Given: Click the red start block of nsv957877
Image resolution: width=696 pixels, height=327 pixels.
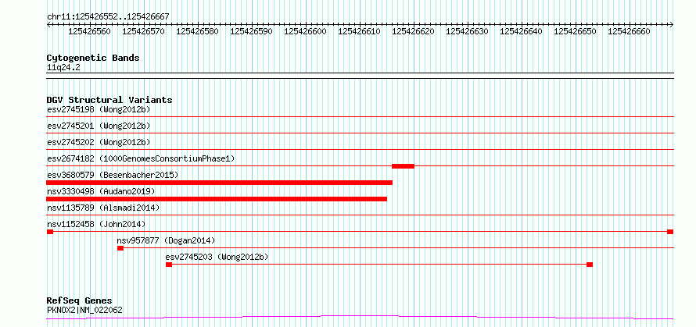Looking at the screenshot, I should click(120, 248).
